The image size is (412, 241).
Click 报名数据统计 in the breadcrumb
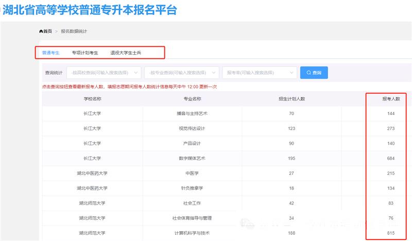coord(74,31)
